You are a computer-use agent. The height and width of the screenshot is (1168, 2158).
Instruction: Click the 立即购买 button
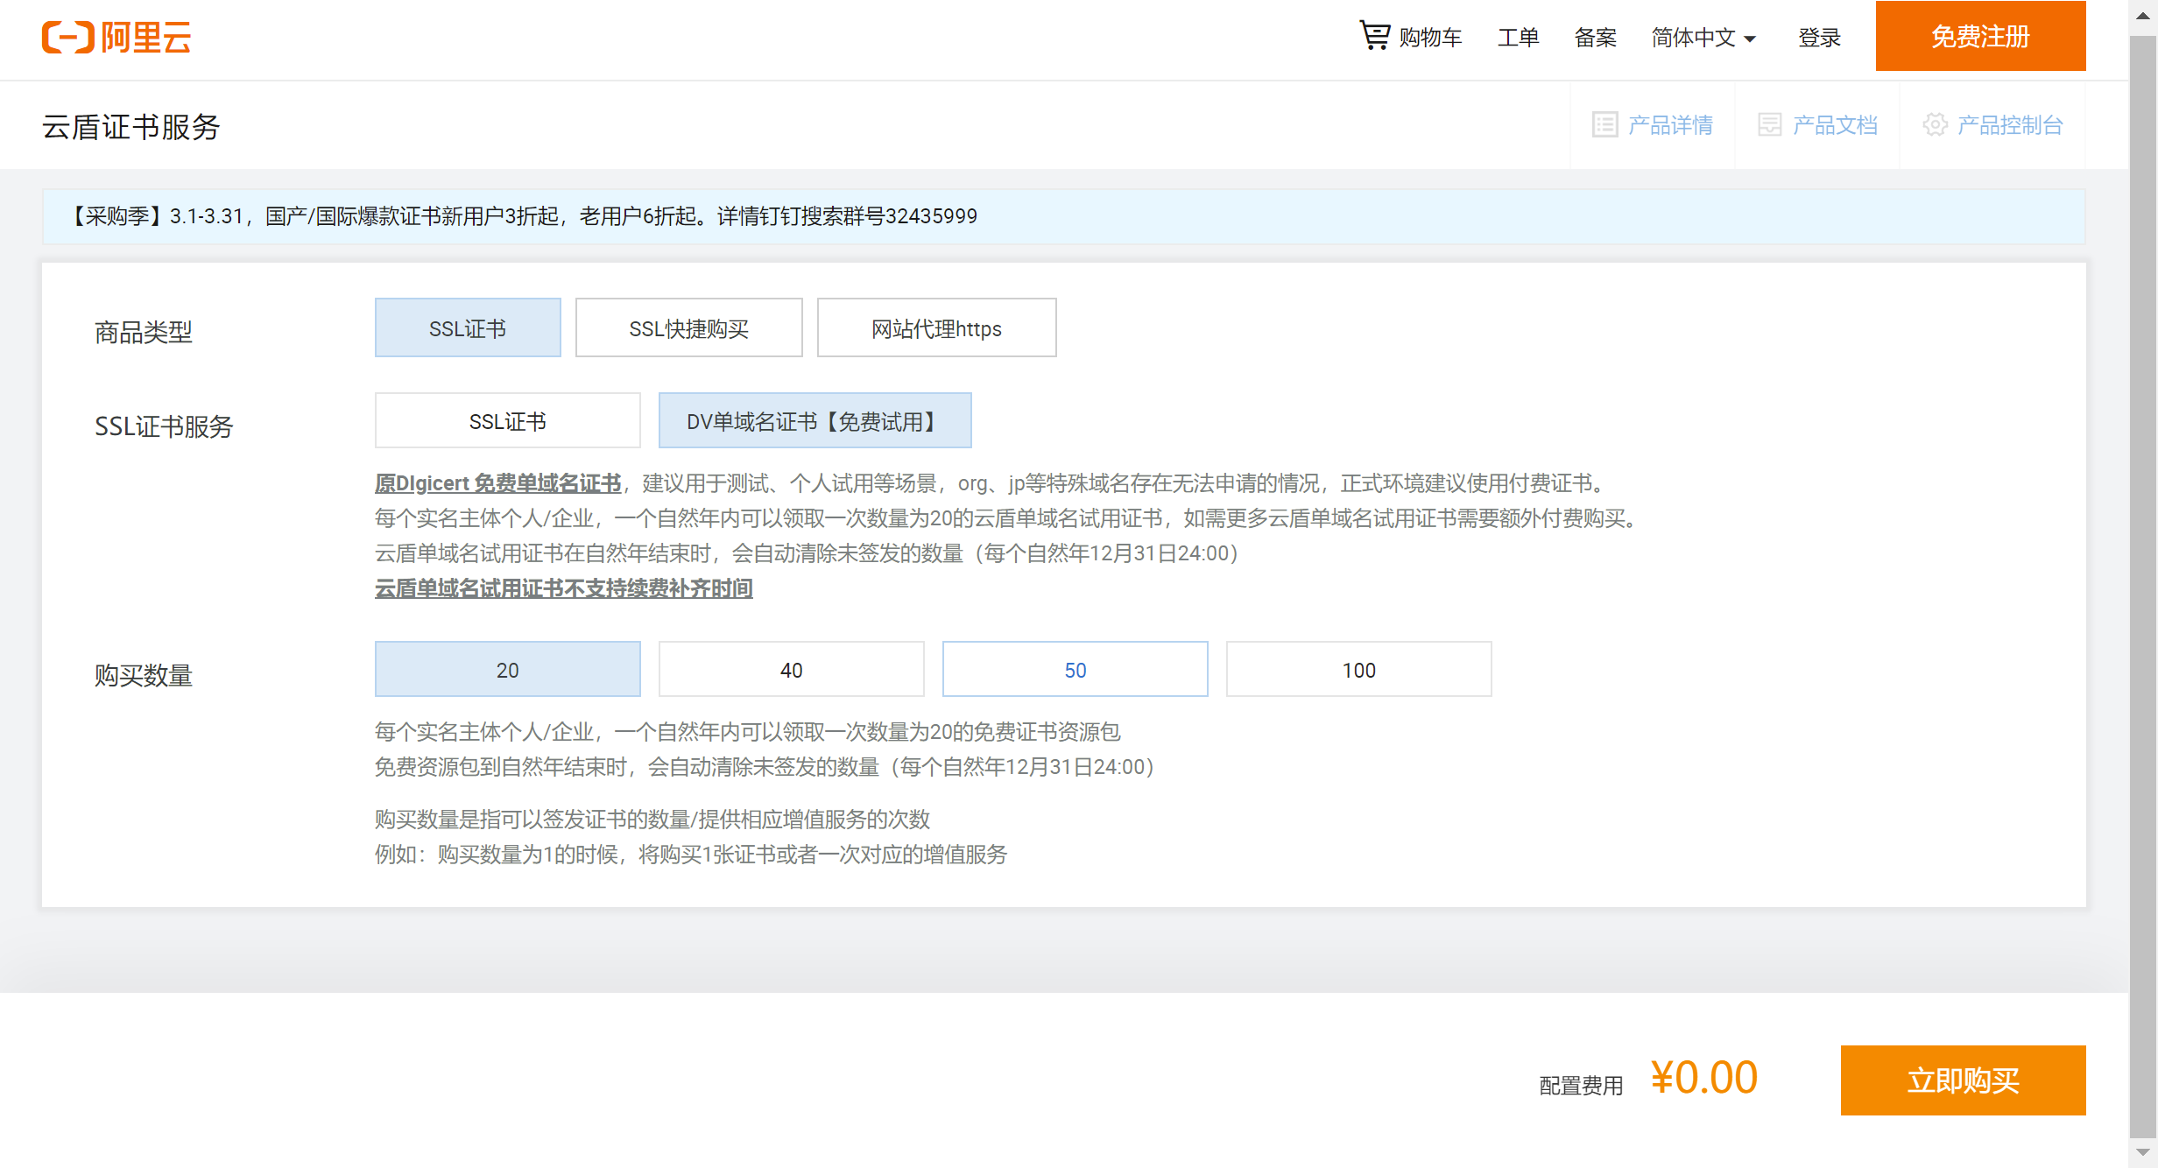1963,1080
